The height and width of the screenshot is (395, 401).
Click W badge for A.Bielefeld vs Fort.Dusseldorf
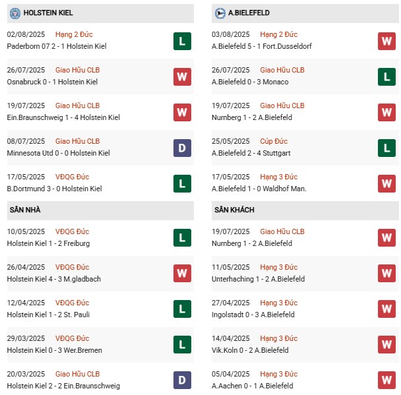[386, 42]
